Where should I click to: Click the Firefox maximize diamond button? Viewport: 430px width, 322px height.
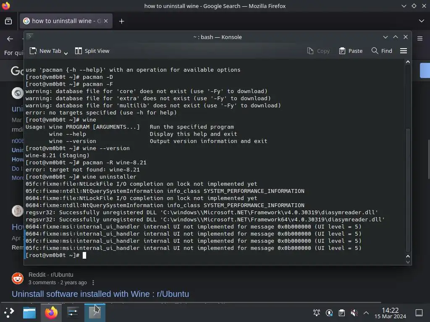[414, 6]
